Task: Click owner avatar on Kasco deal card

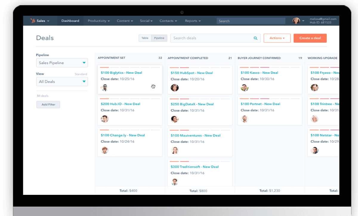Action: click(x=245, y=88)
